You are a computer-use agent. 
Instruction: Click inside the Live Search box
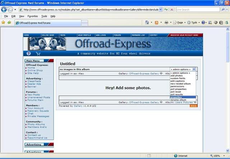[198, 10]
